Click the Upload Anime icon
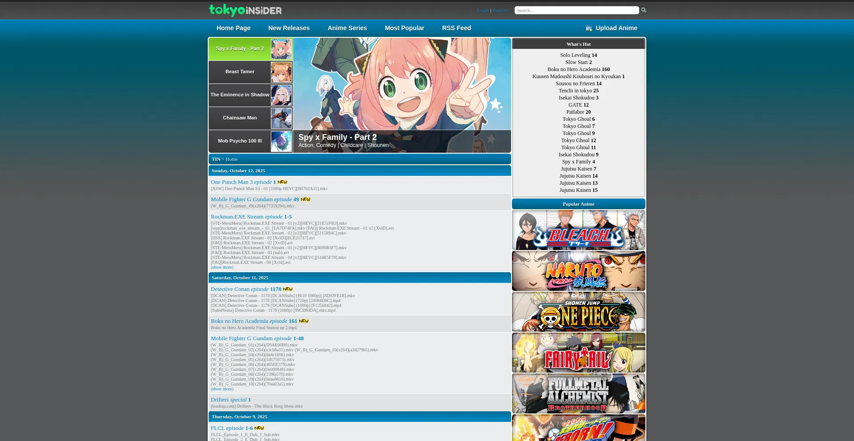 589,28
